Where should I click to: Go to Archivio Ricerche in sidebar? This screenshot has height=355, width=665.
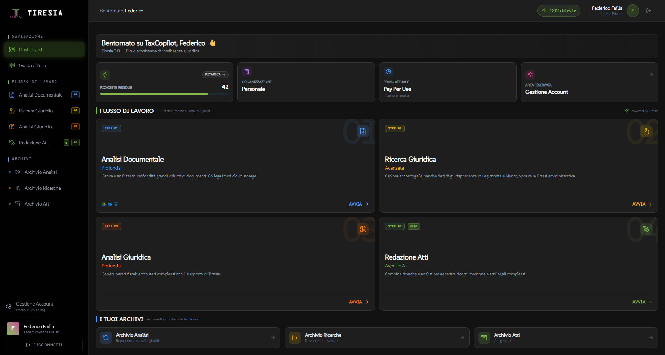(x=43, y=188)
